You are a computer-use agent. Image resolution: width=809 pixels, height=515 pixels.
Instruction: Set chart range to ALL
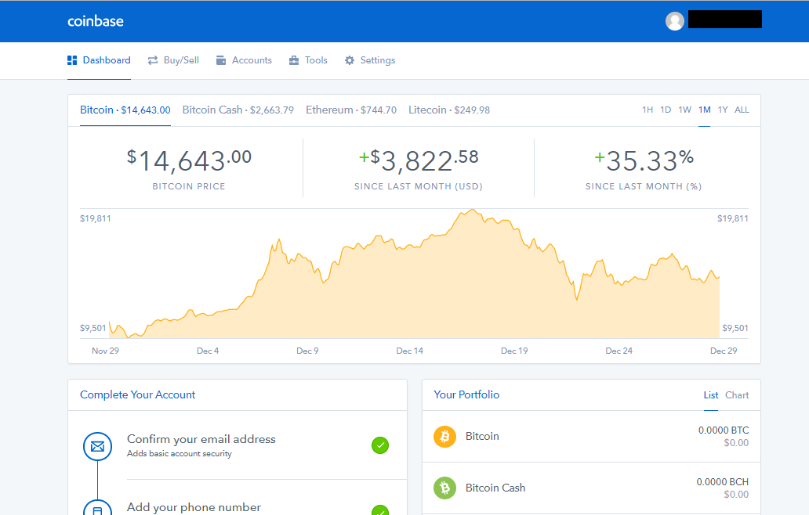[742, 110]
